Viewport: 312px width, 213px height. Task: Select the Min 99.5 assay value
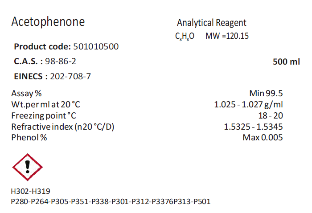coord(266,94)
